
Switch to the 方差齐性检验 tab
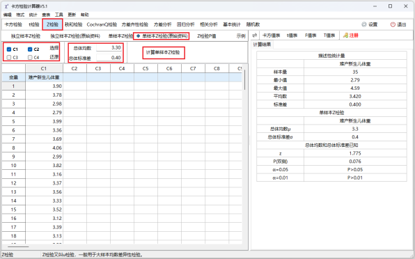[135, 24]
